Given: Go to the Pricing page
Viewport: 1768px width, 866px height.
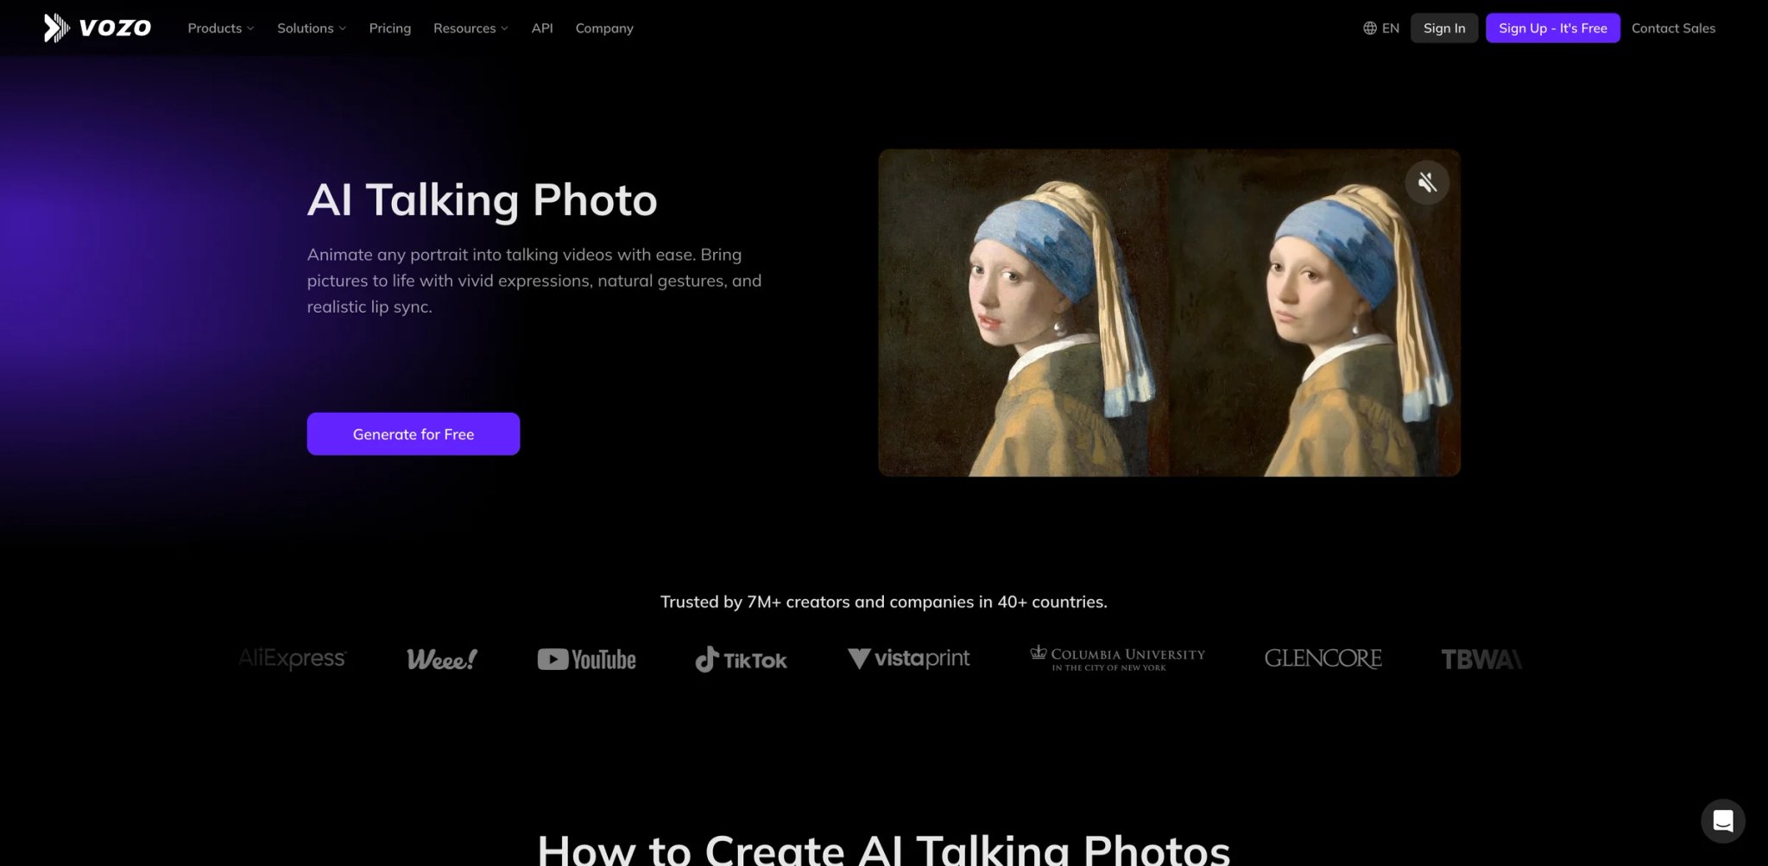Looking at the screenshot, I should point(390,28).
